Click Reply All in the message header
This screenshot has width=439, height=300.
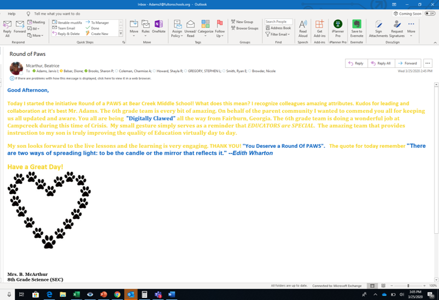(x=381, y=63)
